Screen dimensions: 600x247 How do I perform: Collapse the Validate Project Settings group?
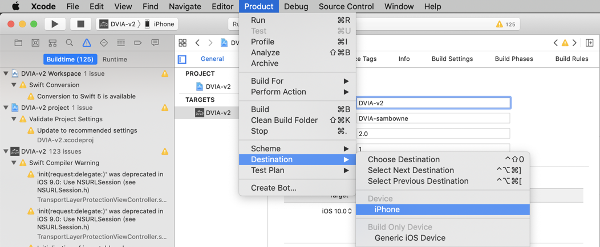click(14, 119)
